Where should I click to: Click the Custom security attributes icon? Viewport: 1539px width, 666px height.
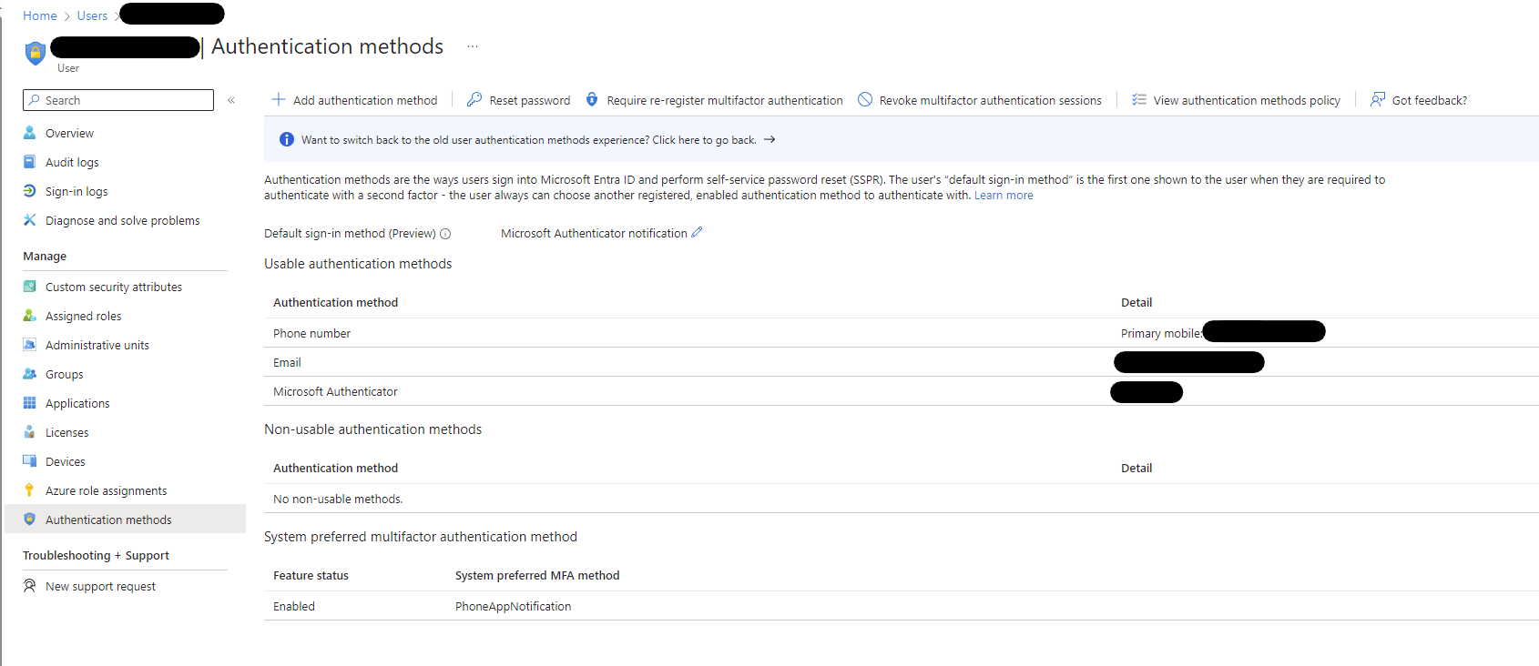(x=30, y=287)
